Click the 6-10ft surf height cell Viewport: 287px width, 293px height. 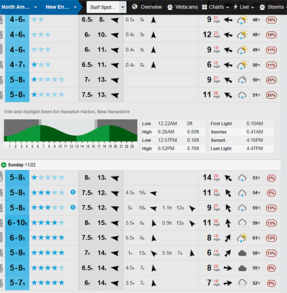(x=17, y=222)
